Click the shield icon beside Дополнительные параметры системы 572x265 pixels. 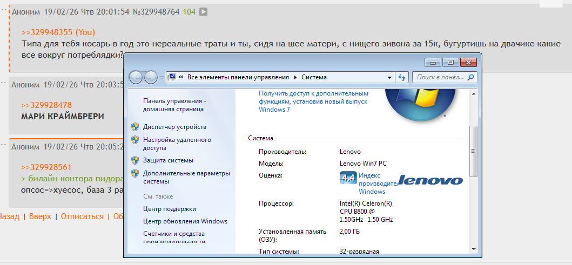pyautogui.click(x=135, y=173)
